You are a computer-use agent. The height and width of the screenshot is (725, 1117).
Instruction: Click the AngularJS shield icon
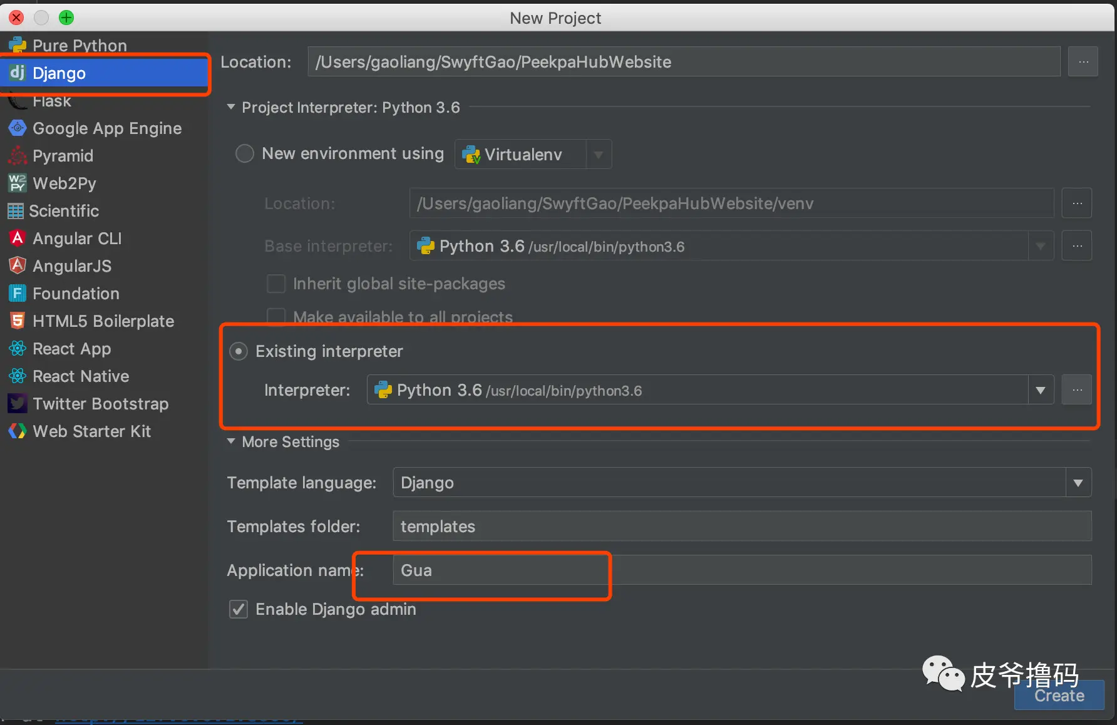coord(18,265)
